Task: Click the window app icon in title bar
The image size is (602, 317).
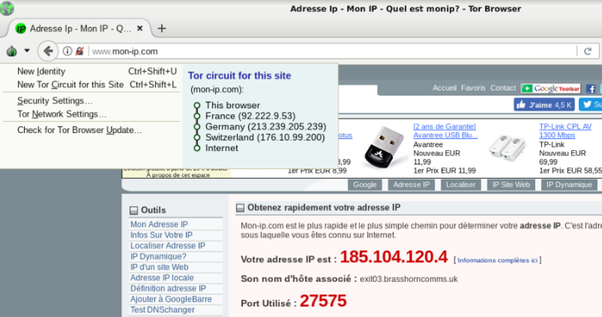Action: point(7,8)
